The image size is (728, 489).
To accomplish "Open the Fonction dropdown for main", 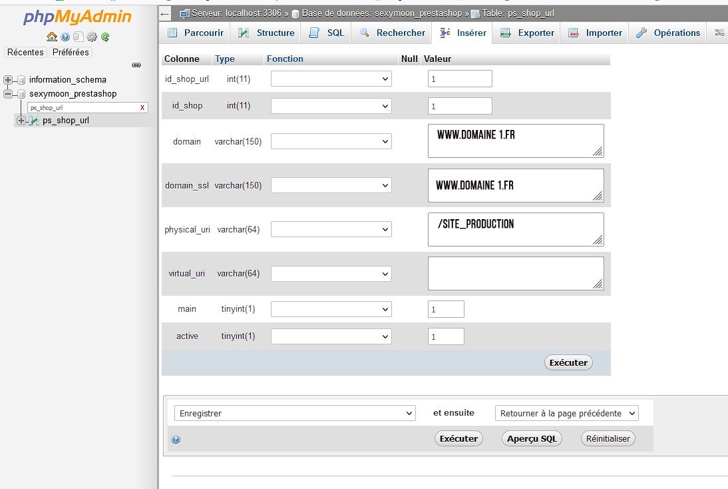I will [x=331, y=309].
